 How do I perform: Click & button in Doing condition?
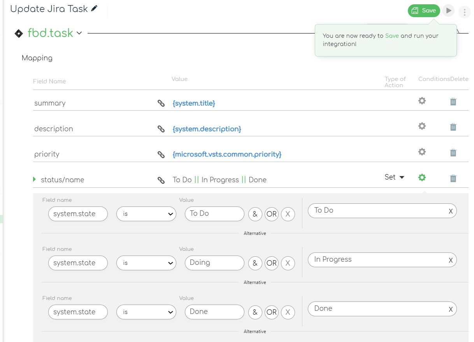[x=255, y=263]
